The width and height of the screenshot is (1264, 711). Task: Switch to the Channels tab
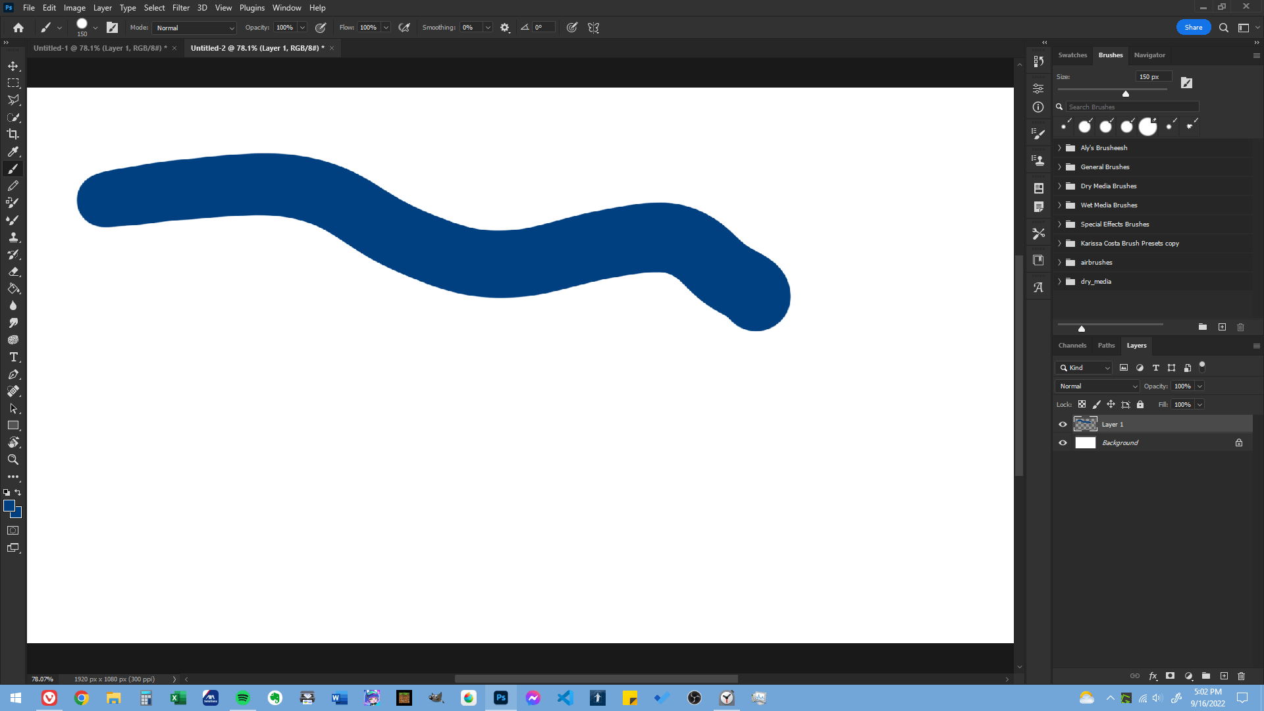[x=1072, y=345]
